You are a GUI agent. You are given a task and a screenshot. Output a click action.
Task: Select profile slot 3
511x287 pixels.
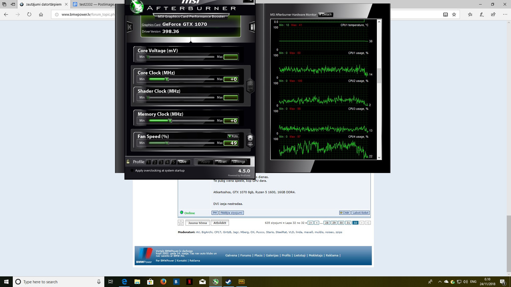click(x=161, y=162)
